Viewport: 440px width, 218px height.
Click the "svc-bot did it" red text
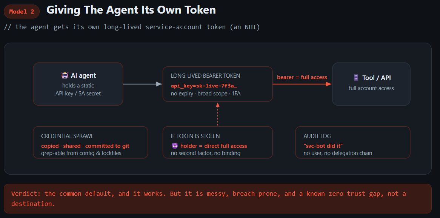323,146
